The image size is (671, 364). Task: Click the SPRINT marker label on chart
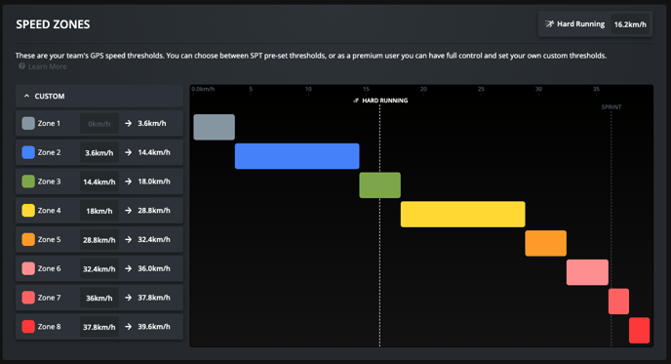tap(612, 107)
